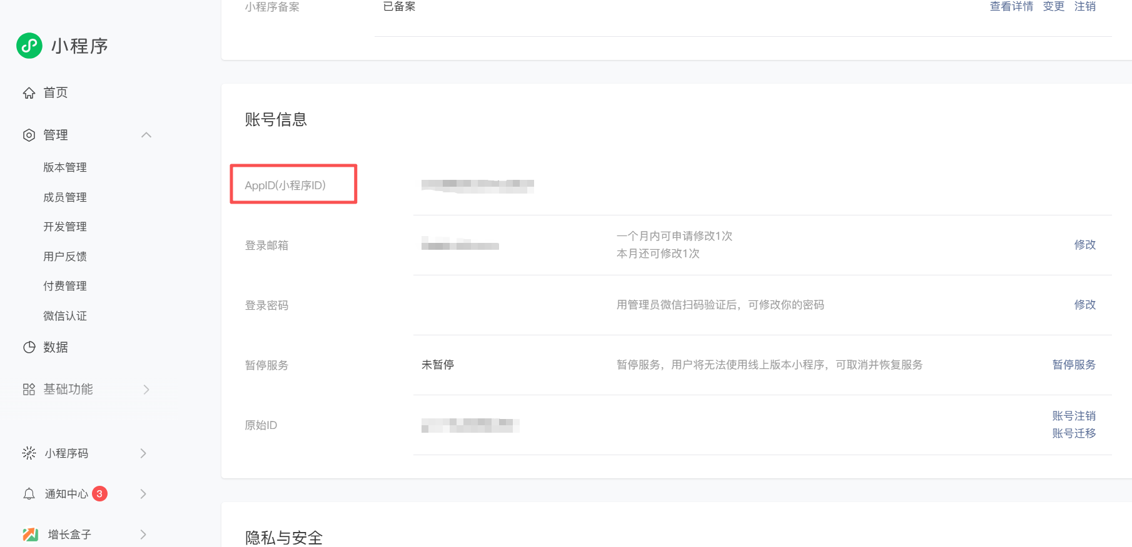Screen dimensions: 1132x547
Task: Go to 开发管理 page
Action: pyautogui.click(x=65, y=227)
